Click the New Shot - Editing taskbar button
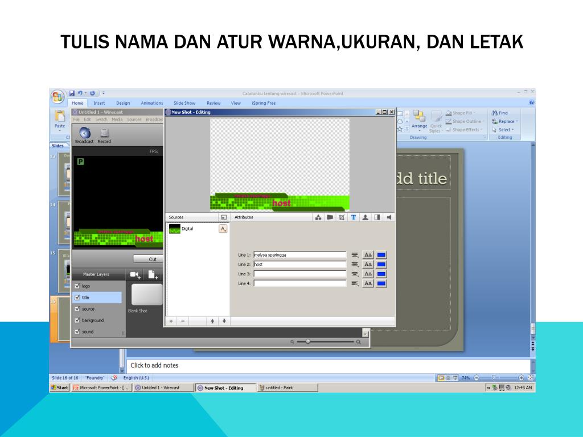Screen dimensions: 583x437 click(225, 387)
